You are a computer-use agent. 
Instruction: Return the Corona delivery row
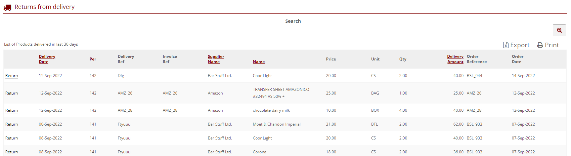12,152
